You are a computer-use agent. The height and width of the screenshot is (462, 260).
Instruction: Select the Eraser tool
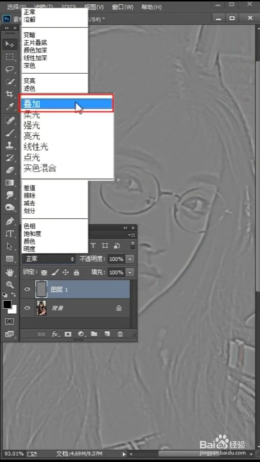click(x=10, y=170)
